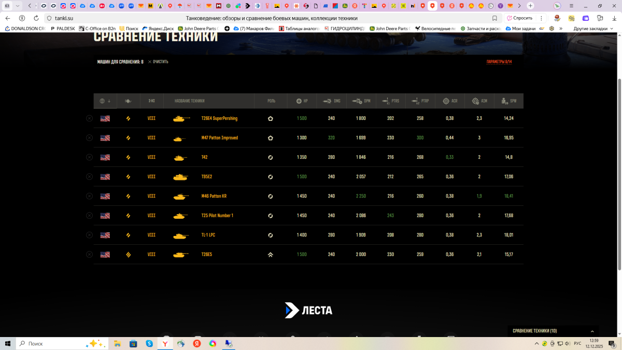This screenshot has height=350, width=622.
Task: Open Мои задачи bookmark
Action: (x=519, y=29)
